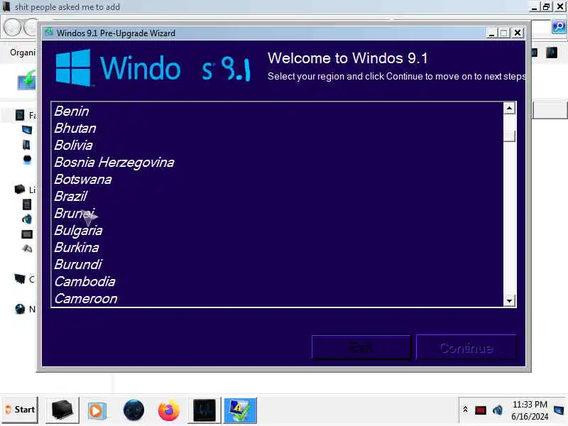This screenshot has height=426, width=568.
Task: Launch the media player from taskbar
Action: tap(97, 411)
